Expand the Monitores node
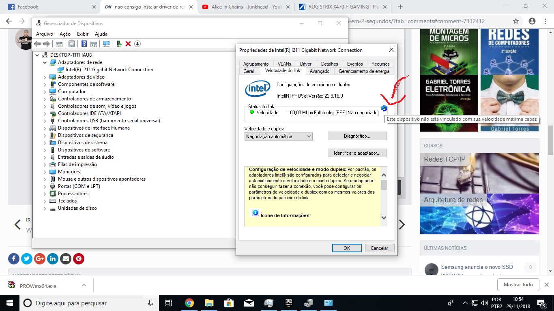The image size is (554, 311). [45, 172]
